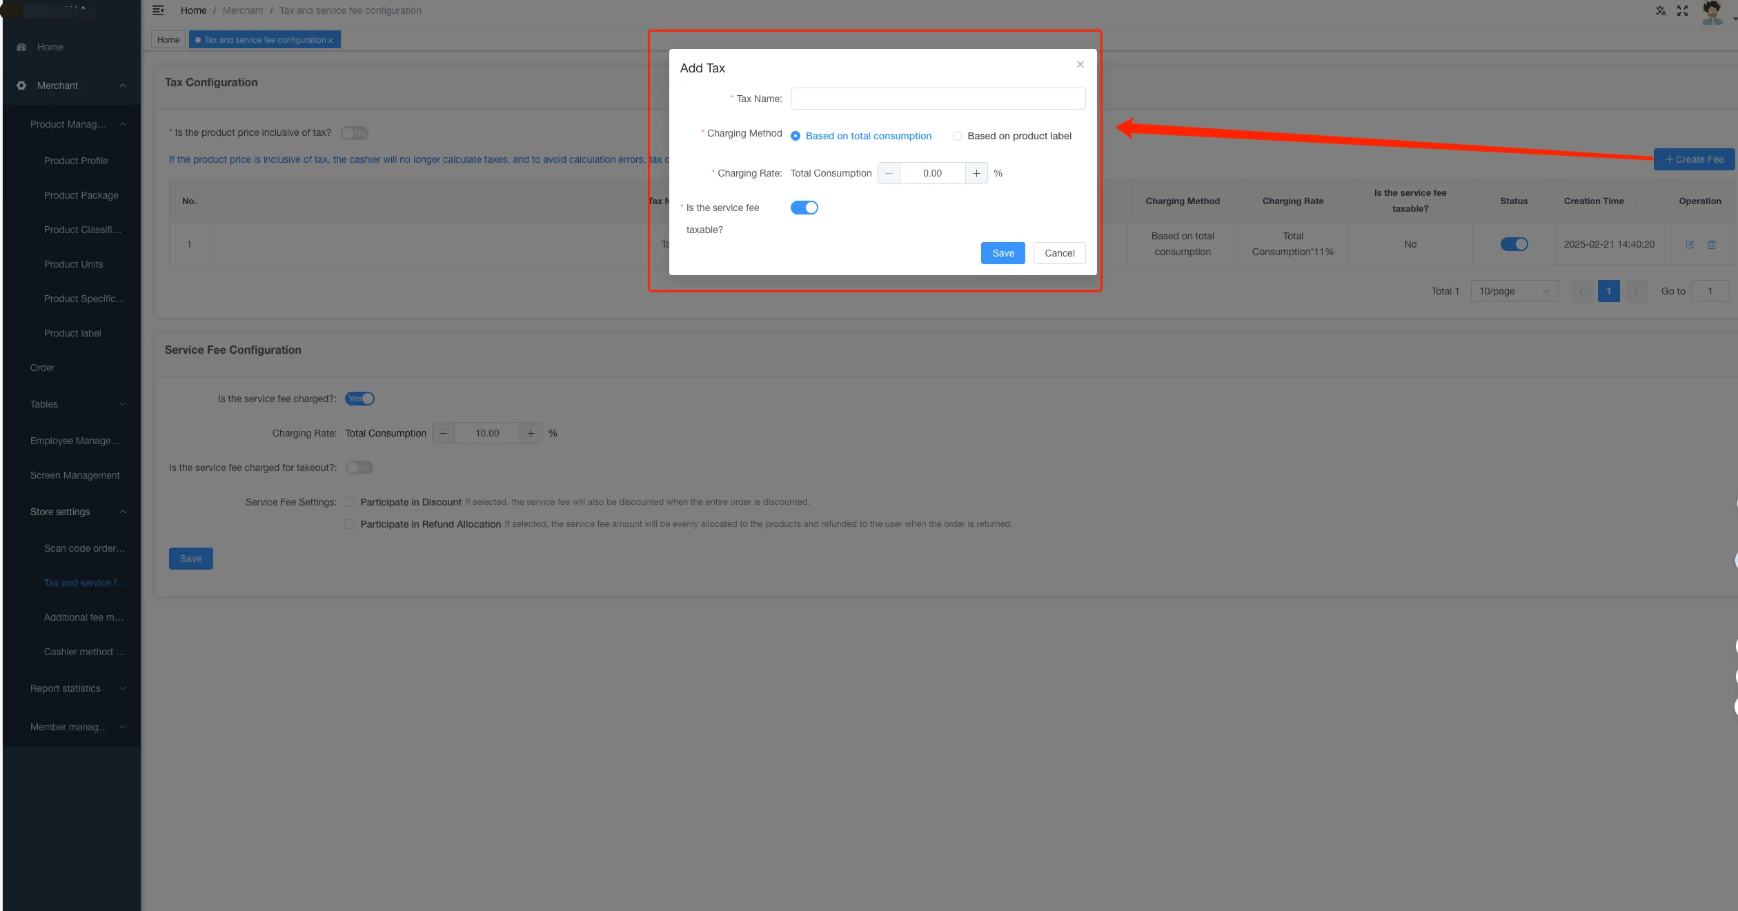The width and height of the screenshot is (1738, 911).
Task: Toggle Is the service fee charged switch
Action: tap(359, 399)
